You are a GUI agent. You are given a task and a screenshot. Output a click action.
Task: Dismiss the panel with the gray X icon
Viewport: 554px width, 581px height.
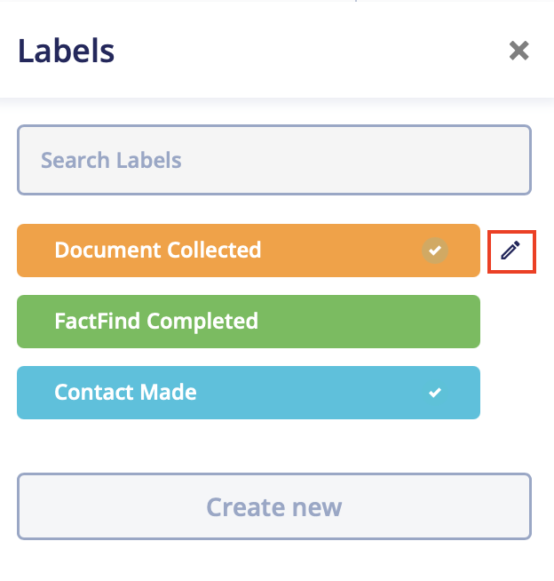(x=518, y=51)
